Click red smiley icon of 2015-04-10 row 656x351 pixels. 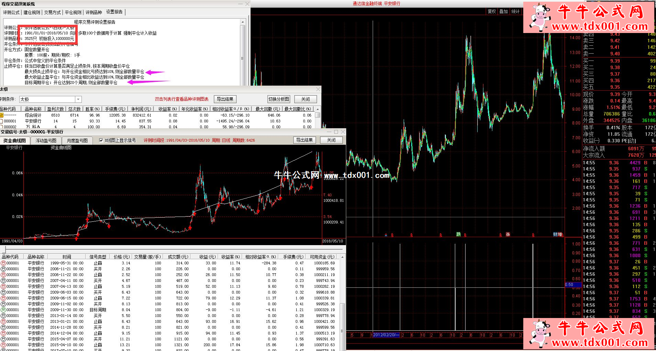pos(3,345)
